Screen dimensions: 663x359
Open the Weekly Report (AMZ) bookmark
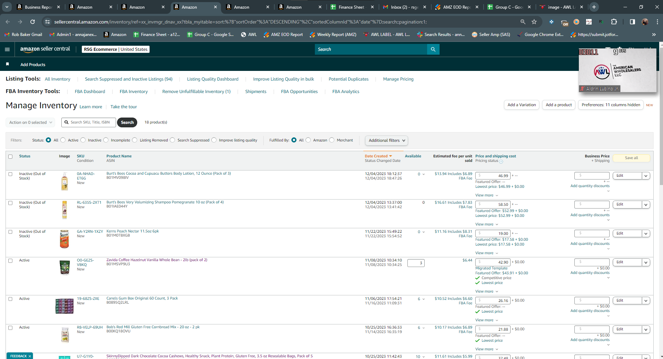point(333,35)
